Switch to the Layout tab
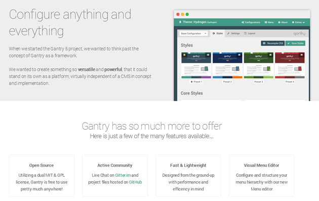 pos(250,33)
